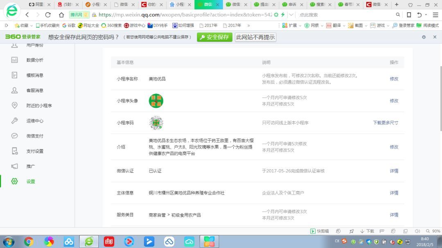Click the location pin icon for 附近的小程序
Image resolution: width=442 pixels, height=248 pixels.
pos(14,105)
